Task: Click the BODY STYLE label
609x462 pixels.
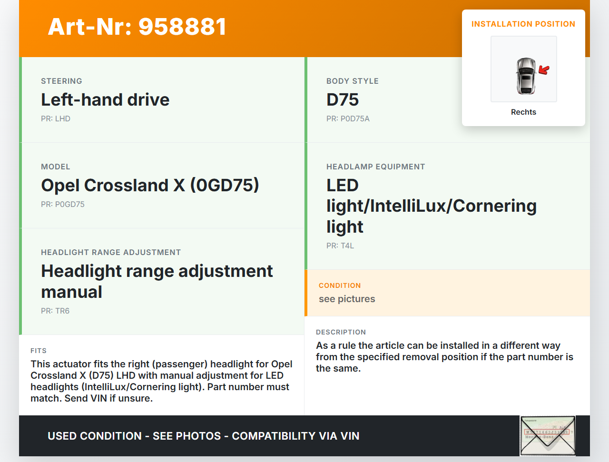Action: (x=353, y=81)
